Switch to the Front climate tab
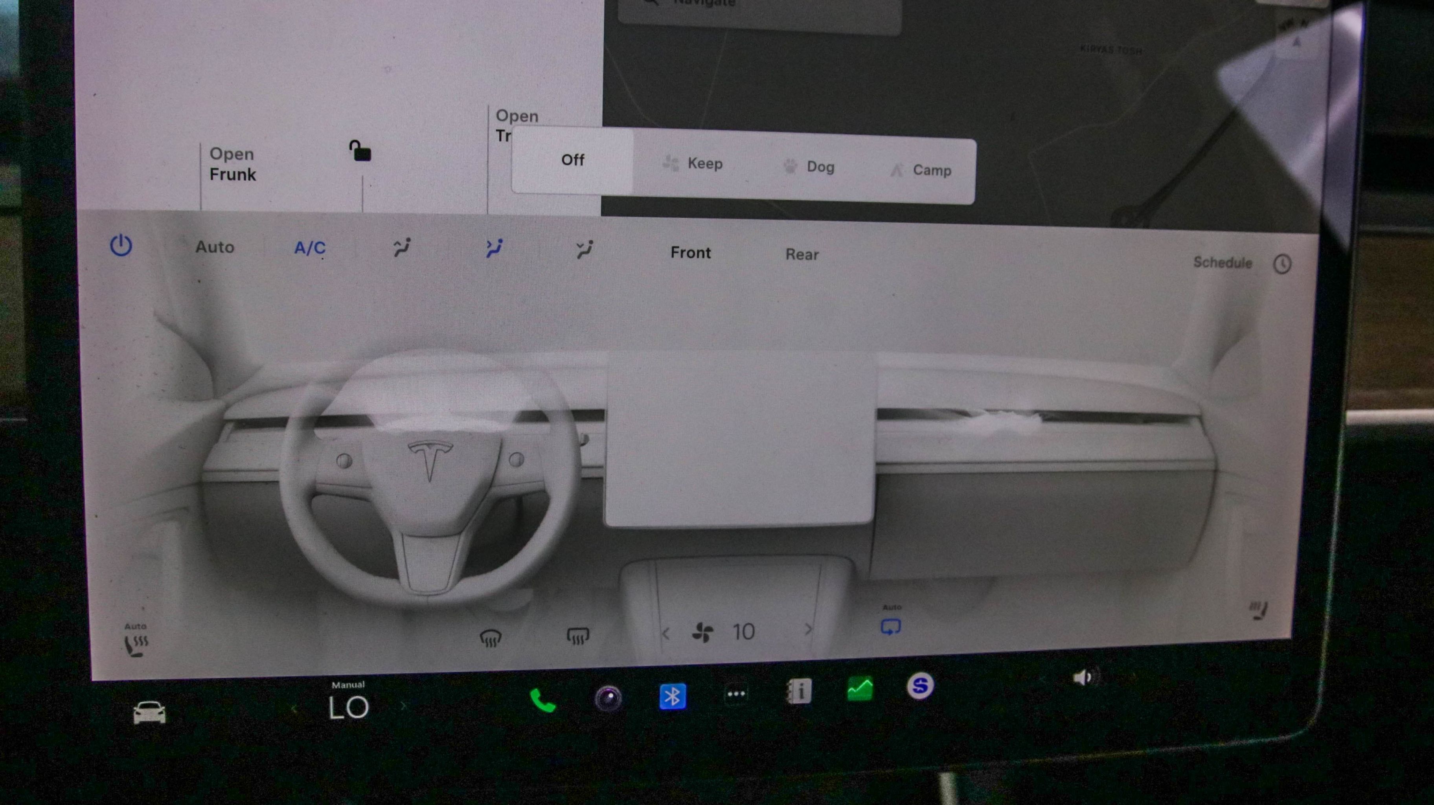This screenshot has width=1434, height=805. coord(691,253)
